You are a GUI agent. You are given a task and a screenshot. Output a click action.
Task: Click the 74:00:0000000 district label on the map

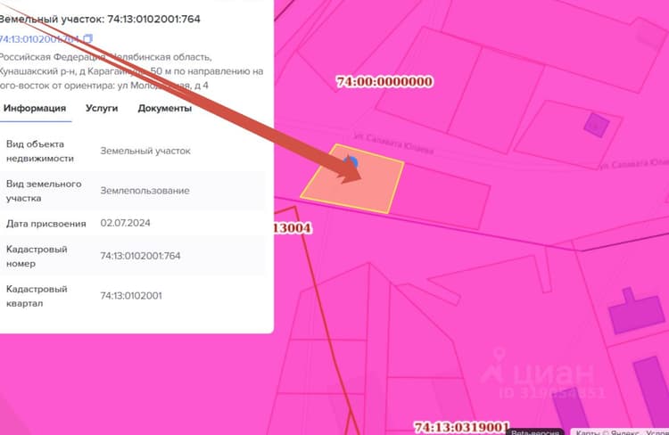click(x=384, y=81)
